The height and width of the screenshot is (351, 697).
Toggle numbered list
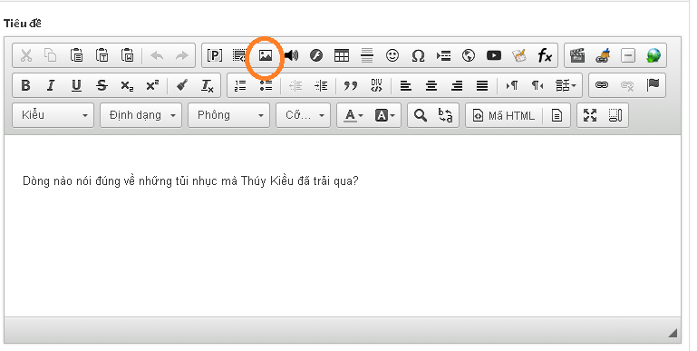tap(240, 85)
